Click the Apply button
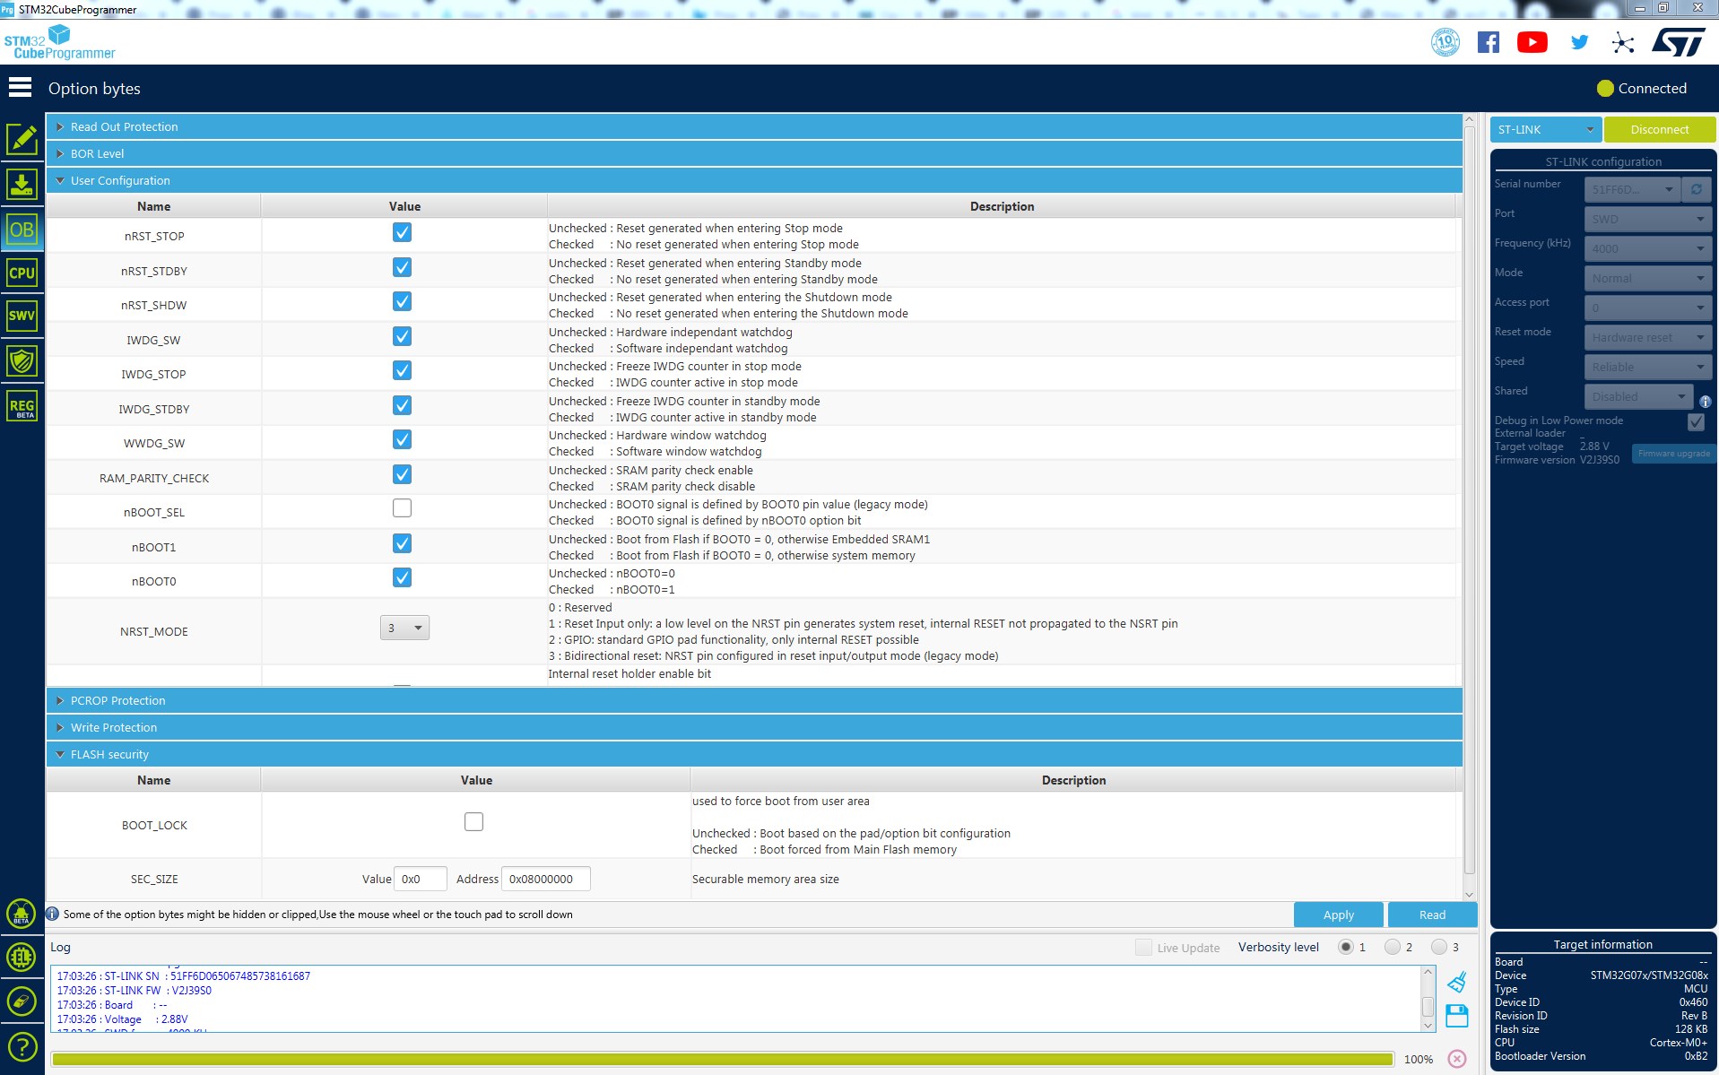 [1338, 915]
